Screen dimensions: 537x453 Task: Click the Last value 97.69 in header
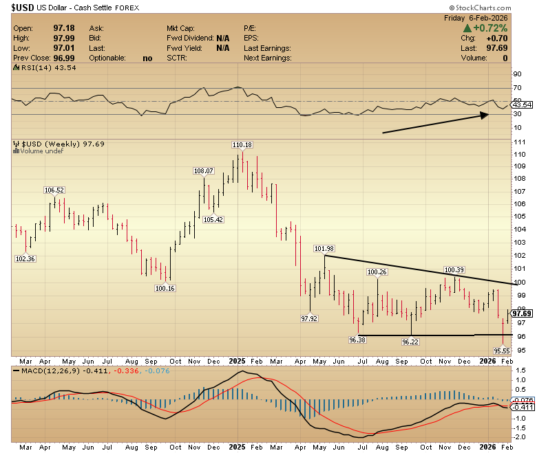[497, 48]
